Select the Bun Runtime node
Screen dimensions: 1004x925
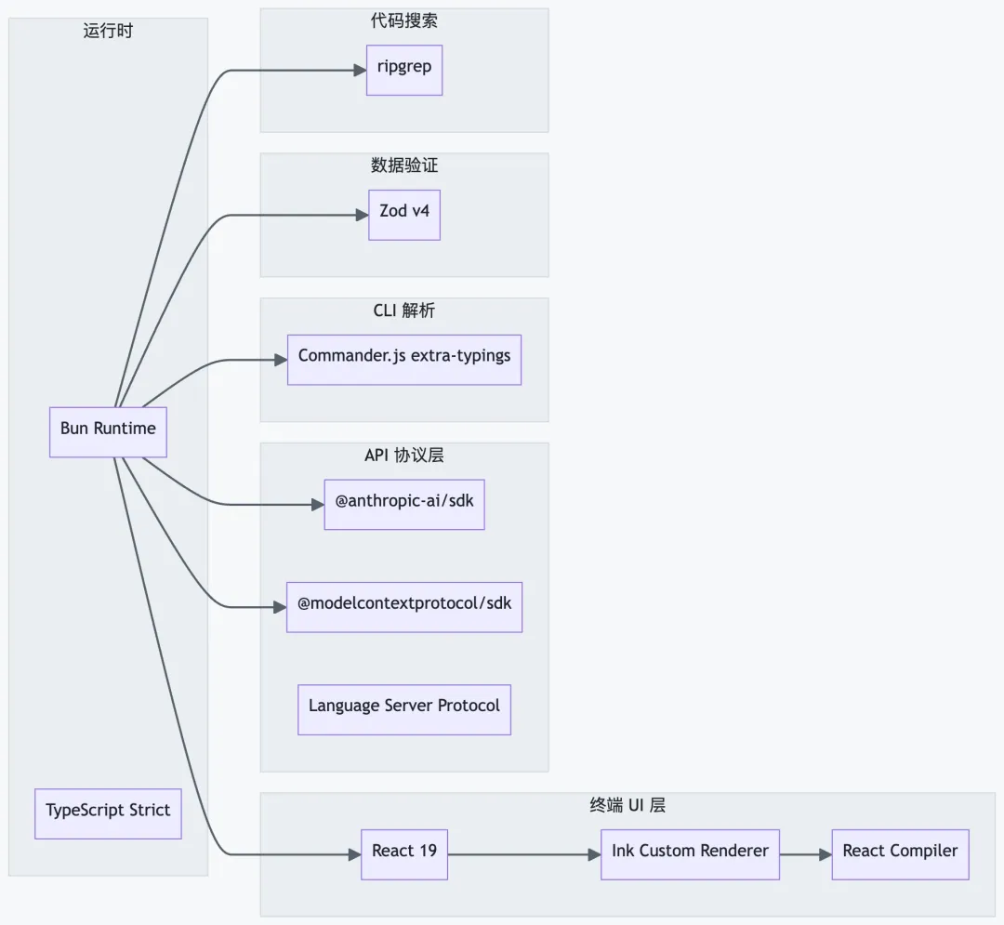(108, 432)
